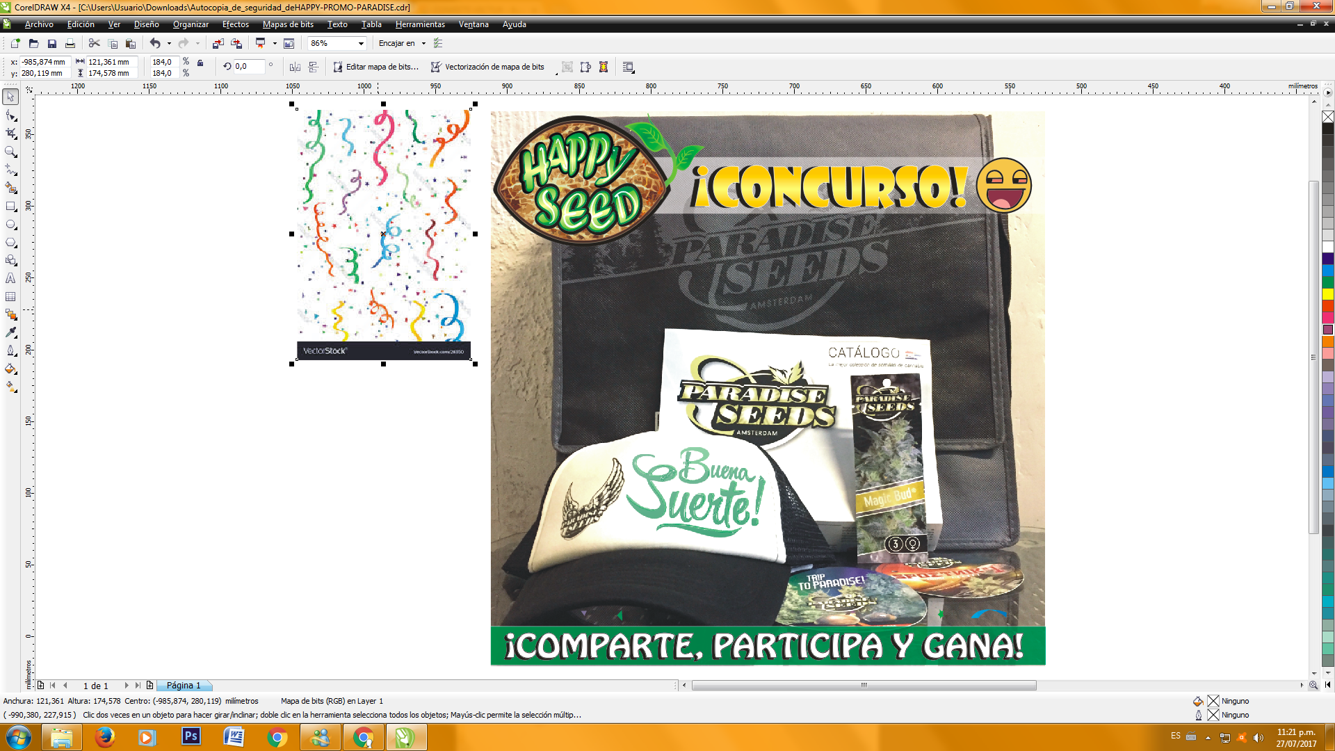This screenshot has width=1335, height=751.
Task: Open the Mapas de bits menu
Action: pyautogui.click(x=288, y=24)
